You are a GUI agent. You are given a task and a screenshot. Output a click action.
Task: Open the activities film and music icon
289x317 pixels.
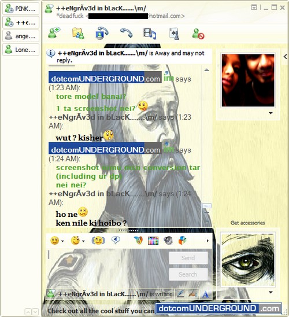(x=150, y=34)
